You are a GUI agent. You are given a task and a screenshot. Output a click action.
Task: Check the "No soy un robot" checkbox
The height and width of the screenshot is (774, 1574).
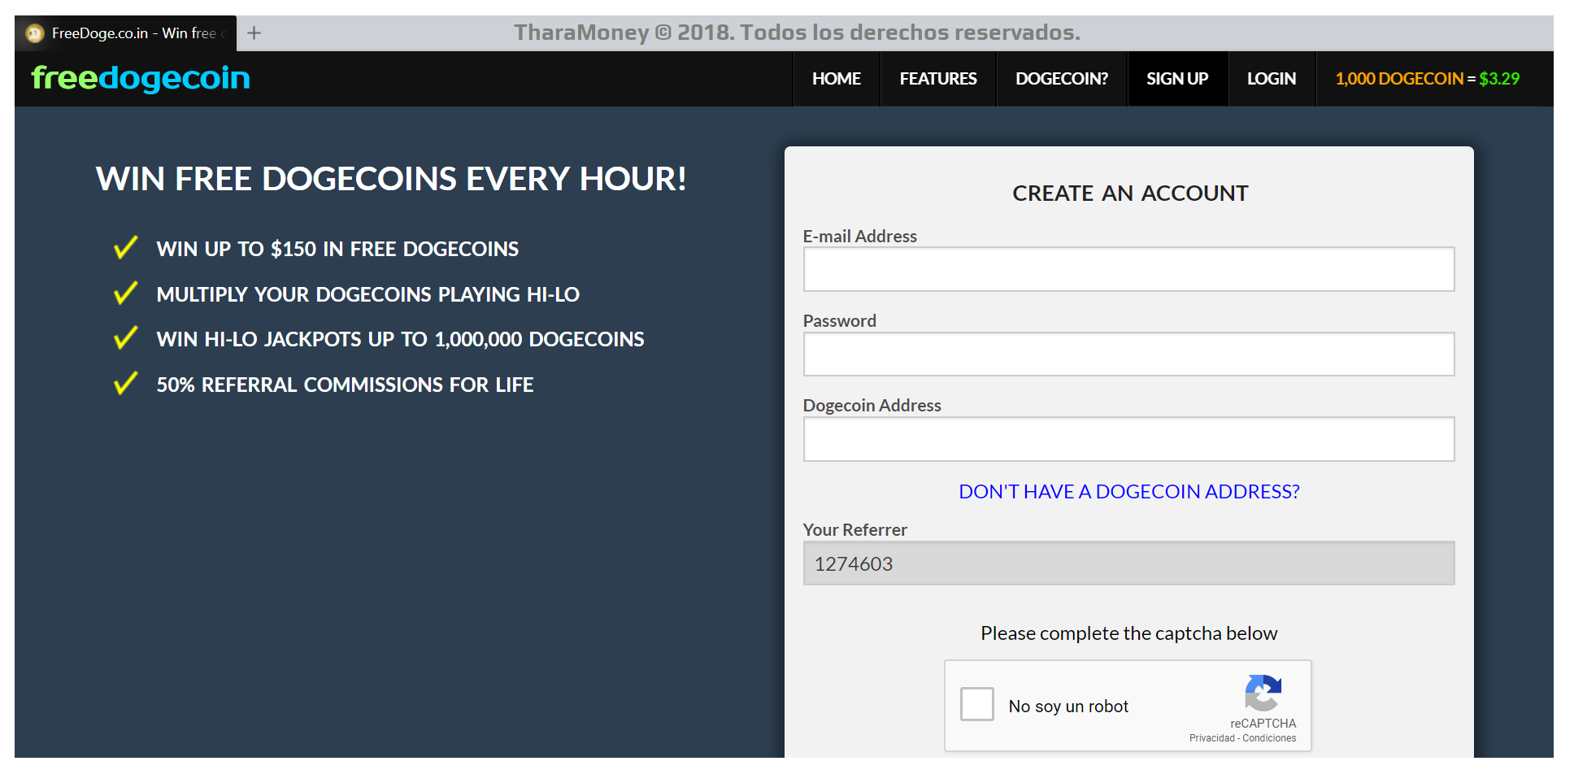(x=977, y=704)
